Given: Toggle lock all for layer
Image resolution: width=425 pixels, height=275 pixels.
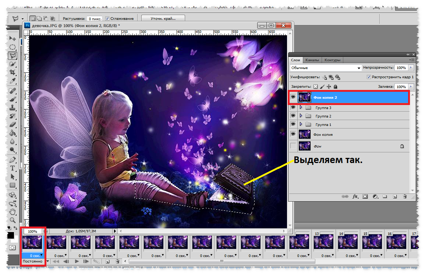Looking at the screenshot, I should click(x=336, y=87).
